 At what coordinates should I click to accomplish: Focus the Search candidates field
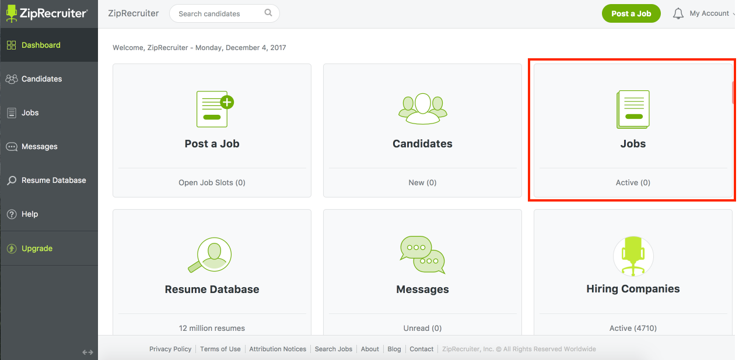(219, 13)
